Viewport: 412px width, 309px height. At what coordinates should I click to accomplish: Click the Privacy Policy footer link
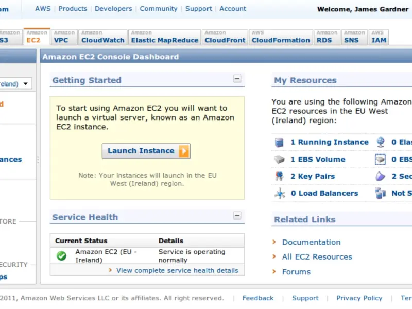[x=359, y=298]
